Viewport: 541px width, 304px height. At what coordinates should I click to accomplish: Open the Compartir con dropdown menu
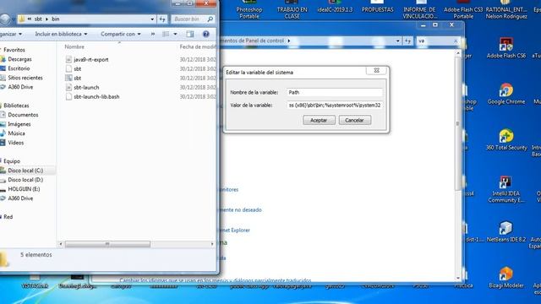(121, 34)
